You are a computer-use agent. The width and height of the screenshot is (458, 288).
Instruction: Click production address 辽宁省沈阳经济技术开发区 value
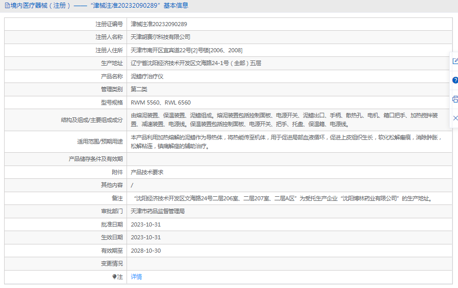pos(196,63)
